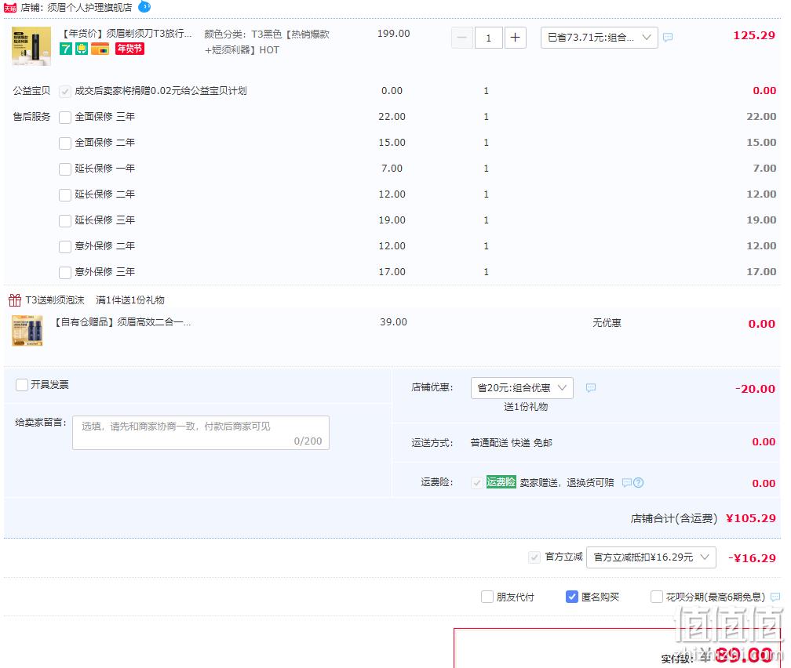The image size is (791, 668).
Task: Toggle the 运费险 shipping insurance checkbox
Action: point(477,483)
